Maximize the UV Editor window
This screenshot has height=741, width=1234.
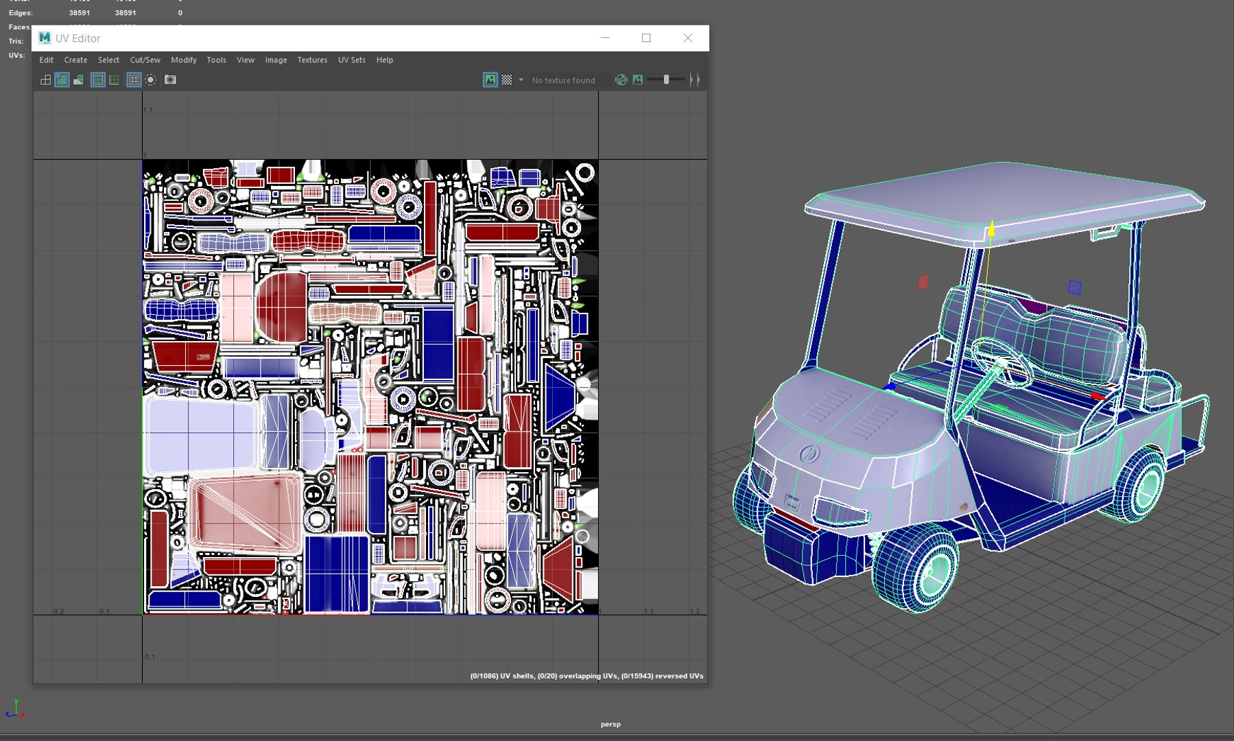point(646,38)
